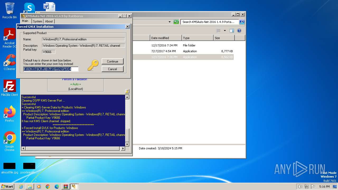Click log horizontal scrollbar right arrow

click(123, 149)
